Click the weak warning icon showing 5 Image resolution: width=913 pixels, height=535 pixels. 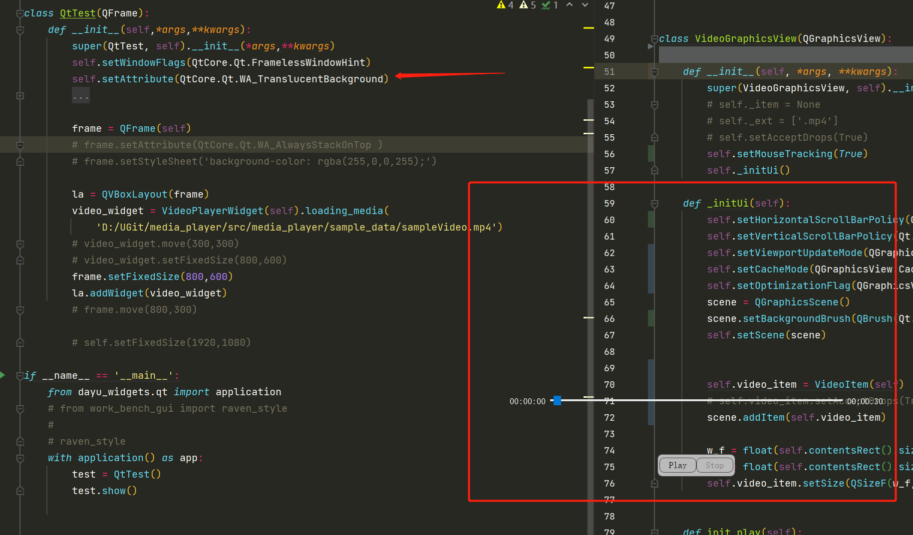524,5
